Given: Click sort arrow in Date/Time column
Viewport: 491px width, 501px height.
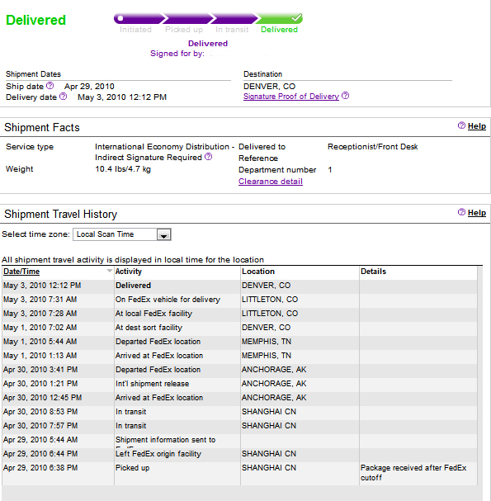Looking at the screenshot, I should pyautogui.click(x=109, y=271).
